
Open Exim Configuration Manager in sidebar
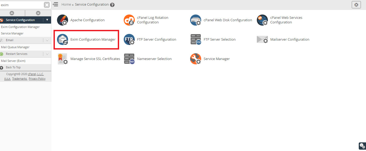click(x=20, y=27)
